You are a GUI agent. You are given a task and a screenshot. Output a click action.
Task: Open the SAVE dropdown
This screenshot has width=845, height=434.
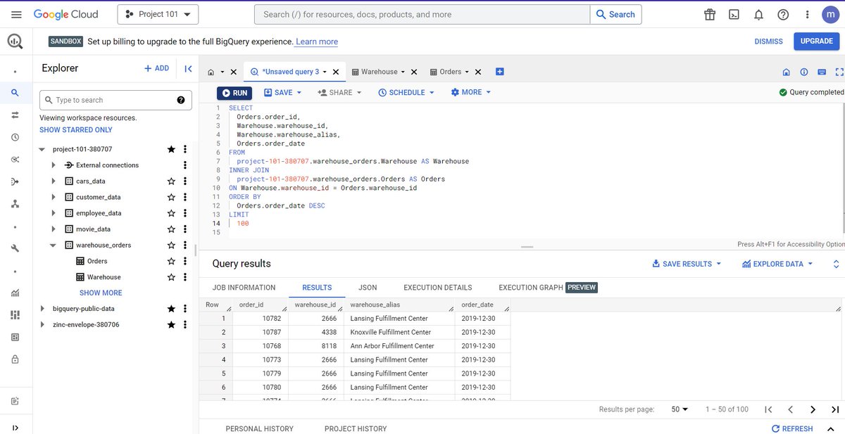(x=282, y=92)
